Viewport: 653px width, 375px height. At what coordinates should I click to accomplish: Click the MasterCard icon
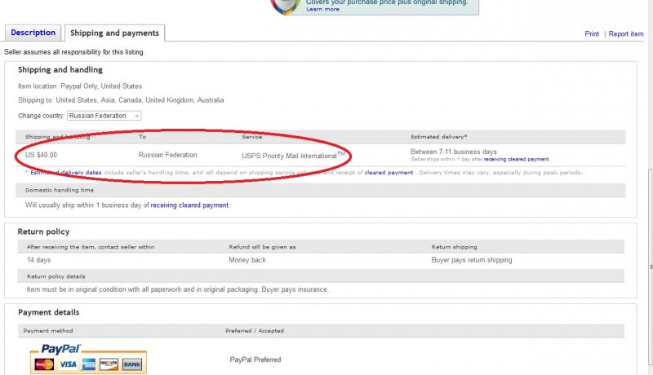click(x=44, y=364)
